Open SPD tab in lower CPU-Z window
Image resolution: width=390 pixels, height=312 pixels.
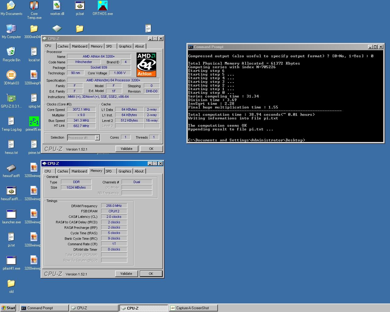tap(109, 171)
